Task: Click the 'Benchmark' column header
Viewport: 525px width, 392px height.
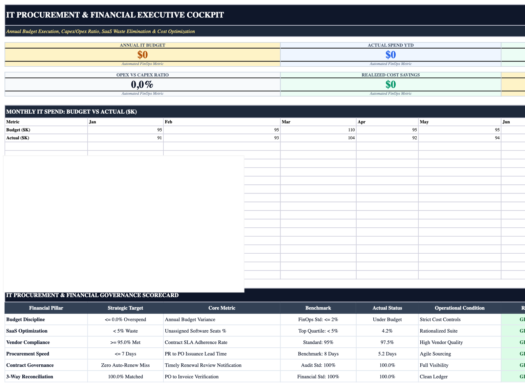Action: [x=318, y=308]
